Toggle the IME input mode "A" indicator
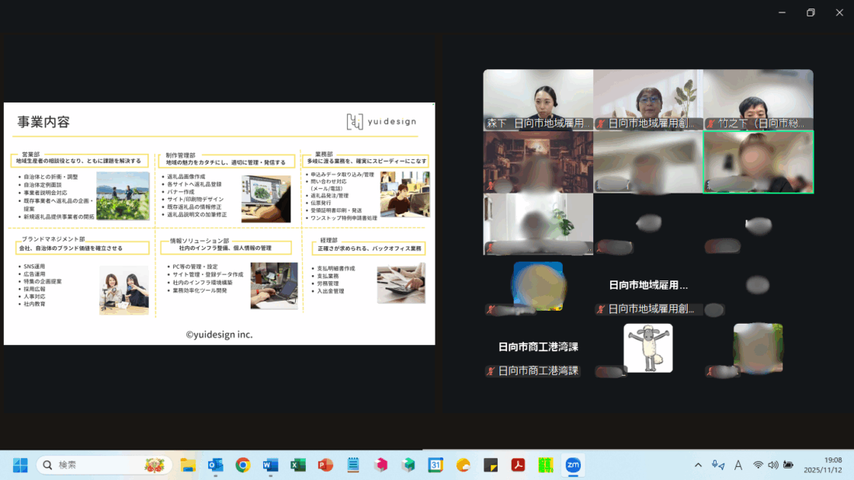854x480 pixels. pos(738,465)
